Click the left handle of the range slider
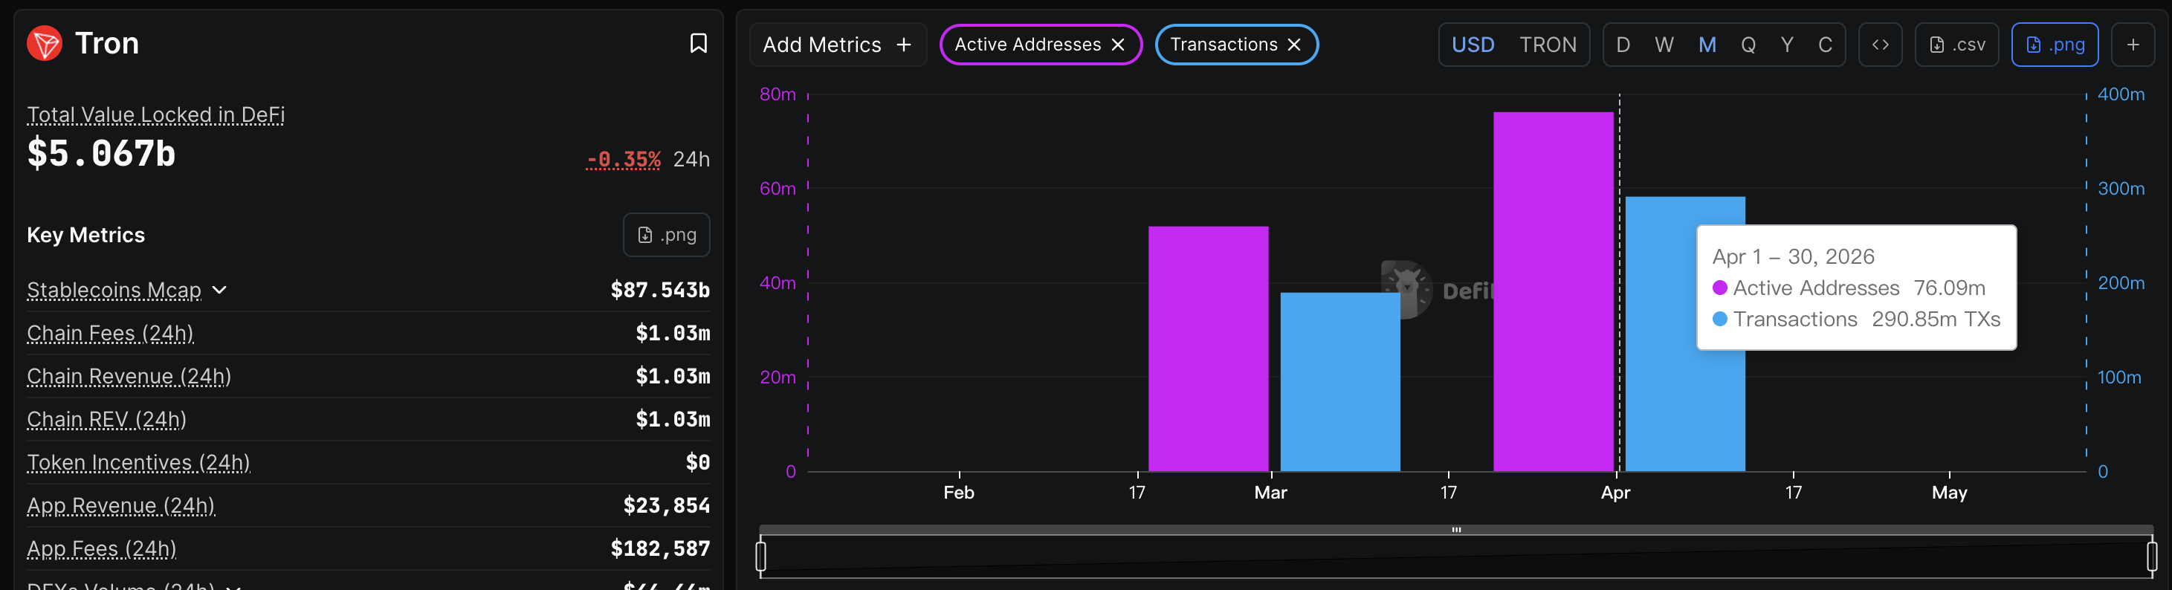Image resolution: width=2172 pixels, height=590 pixels. (761, 557)
